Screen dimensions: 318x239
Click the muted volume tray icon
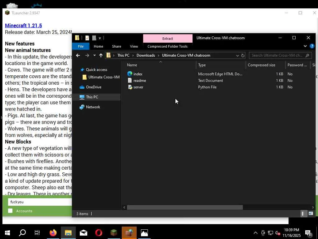[x=278, y=233]
